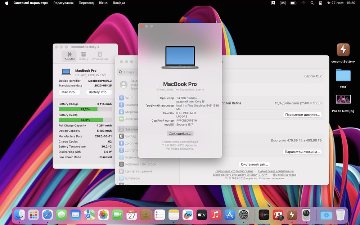Click date and time Чт 27 лист. 15:20
Viewport: 360px width, 225px height.
pos(341,3)
